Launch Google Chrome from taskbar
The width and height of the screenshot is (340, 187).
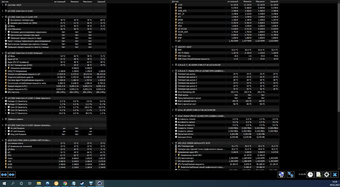(x=65, y=183)
